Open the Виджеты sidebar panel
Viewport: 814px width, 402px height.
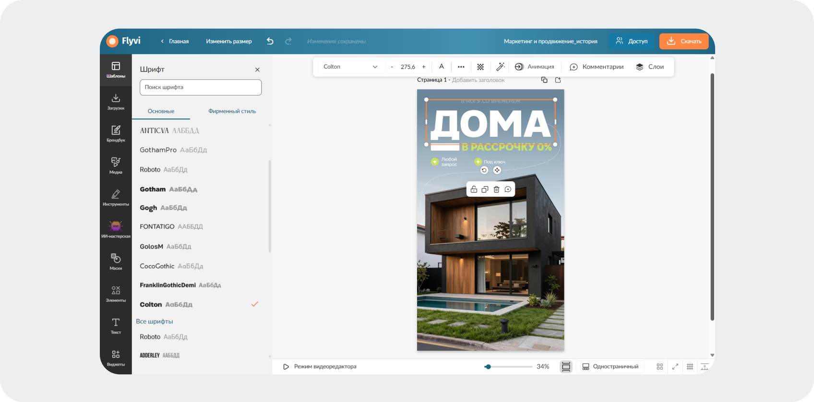[x=116, y=358]
